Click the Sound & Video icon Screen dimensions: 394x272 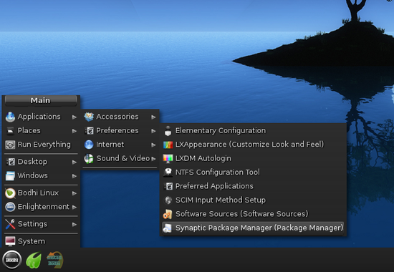coord(89,158)
